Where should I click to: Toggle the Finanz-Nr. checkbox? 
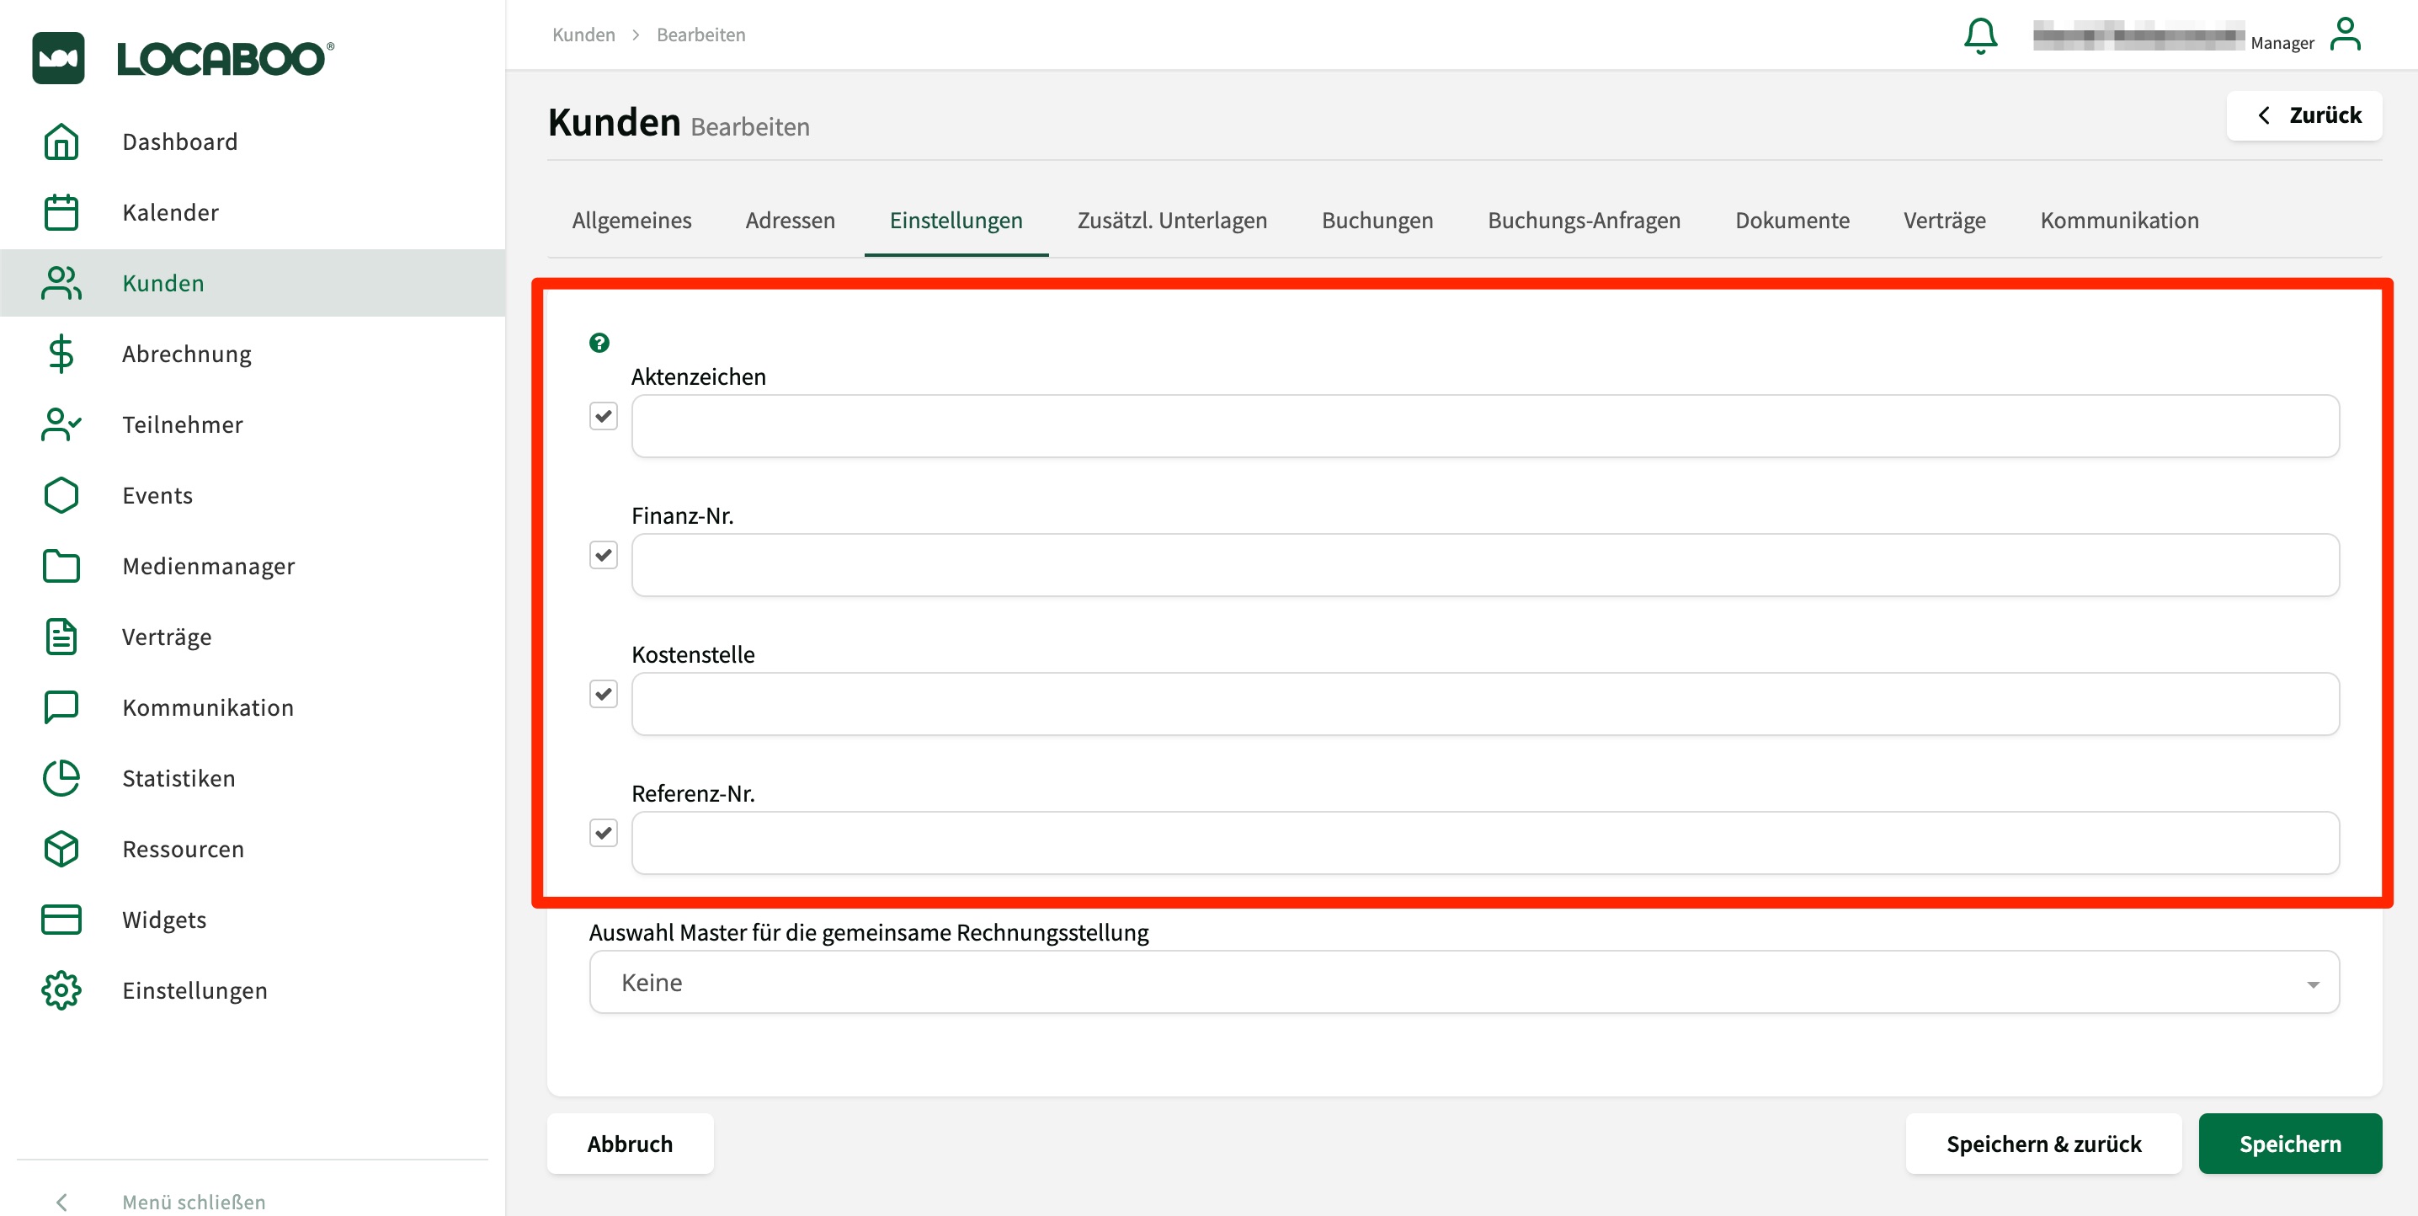pos(604,555)
